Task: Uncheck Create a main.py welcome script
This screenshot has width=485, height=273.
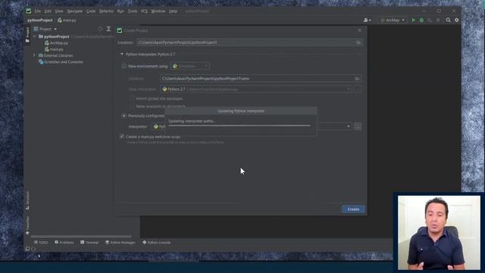Action: coord(122,136)
